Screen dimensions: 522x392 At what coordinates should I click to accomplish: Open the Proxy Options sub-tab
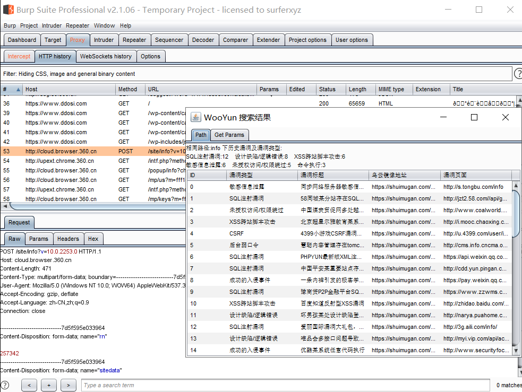[150, 57]
